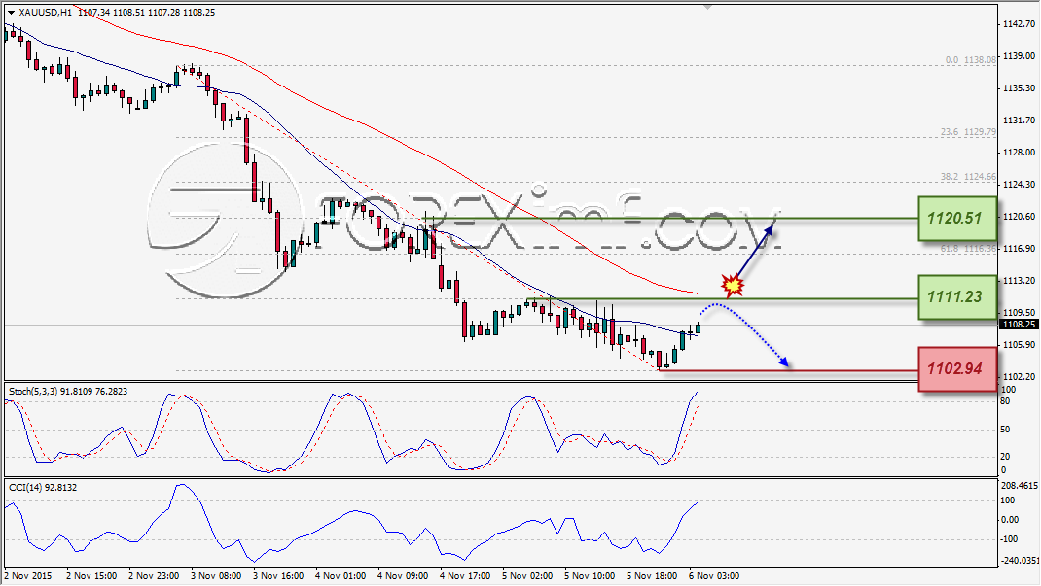The width and height of the screenshot is (1041, 586).
Task: Click the 2 Nov 15:00 time label
Action: [x=91, y=575]
